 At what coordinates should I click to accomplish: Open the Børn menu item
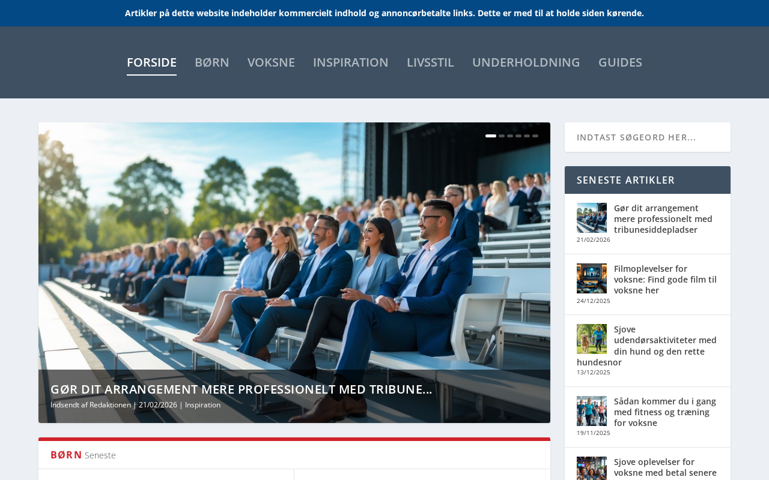[x=212, y=62]
